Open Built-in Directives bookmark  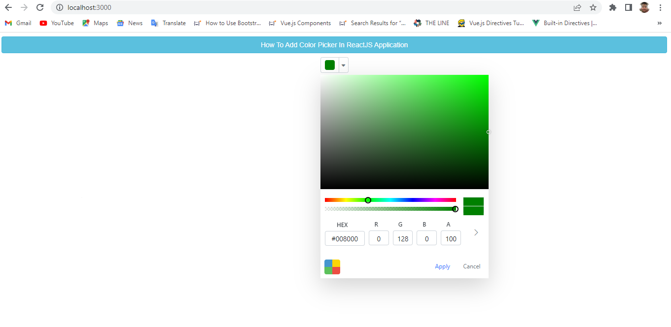565,23
